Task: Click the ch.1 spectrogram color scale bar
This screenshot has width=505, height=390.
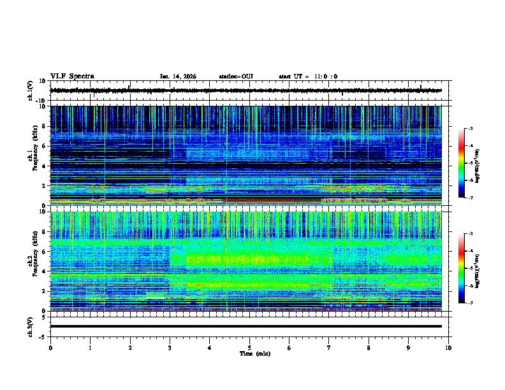Action: (462, 163)
